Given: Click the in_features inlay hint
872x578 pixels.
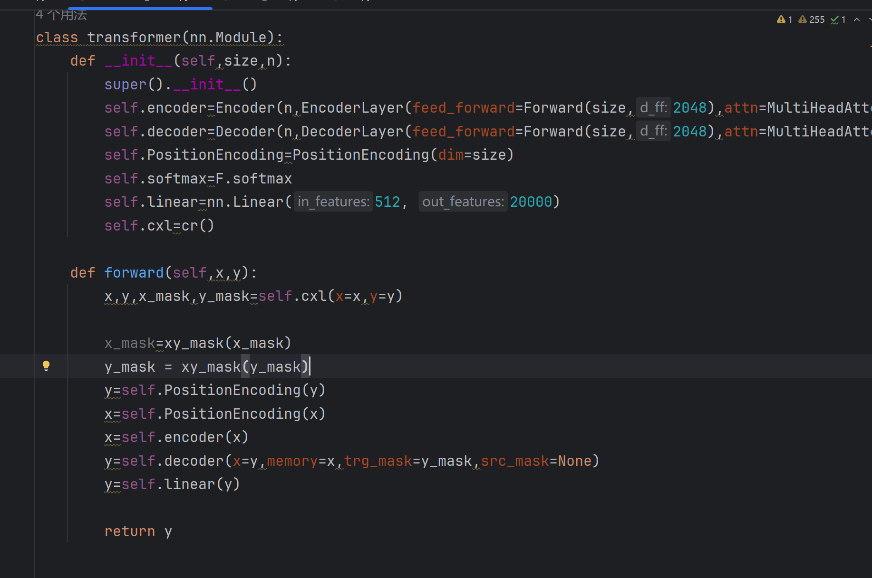Looking at the screenshot, I should coord(333,202).
